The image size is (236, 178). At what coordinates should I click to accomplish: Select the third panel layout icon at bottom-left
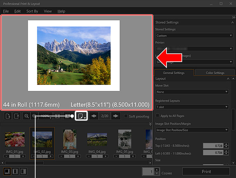point(23,171)
